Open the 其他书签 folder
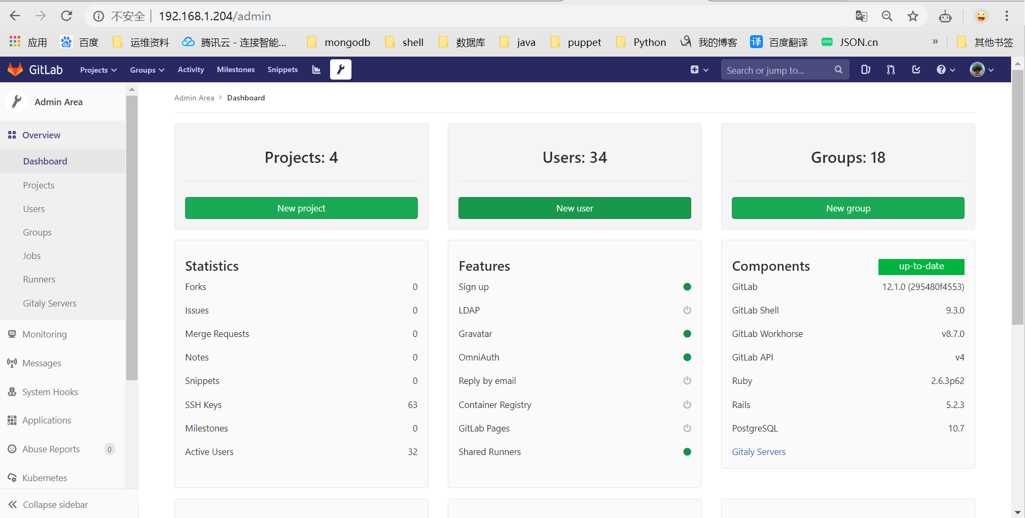 tap(985, 42)
